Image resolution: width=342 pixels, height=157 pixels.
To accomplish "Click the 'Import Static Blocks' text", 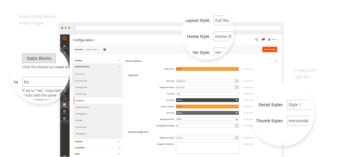I will [x=37, y=17].
